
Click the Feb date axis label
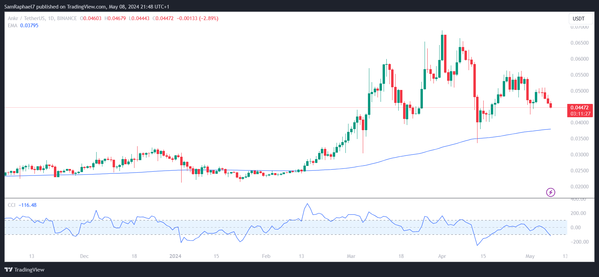(x=266, y=256)
